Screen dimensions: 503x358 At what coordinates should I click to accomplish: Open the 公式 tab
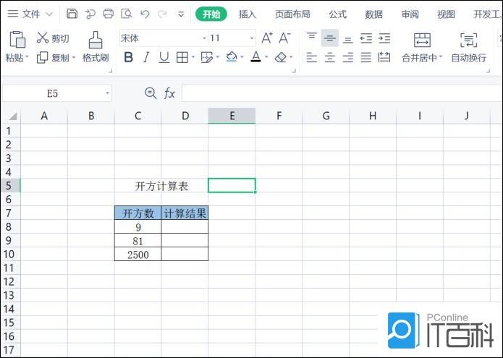(x=337, y=14)
